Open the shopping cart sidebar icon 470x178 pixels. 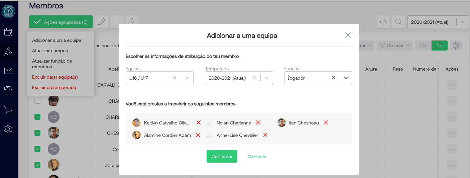click(x=8, y=110)
